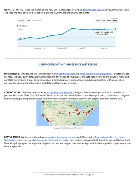Open the 'open data sharing agreements' link

[x=61, y=137]
